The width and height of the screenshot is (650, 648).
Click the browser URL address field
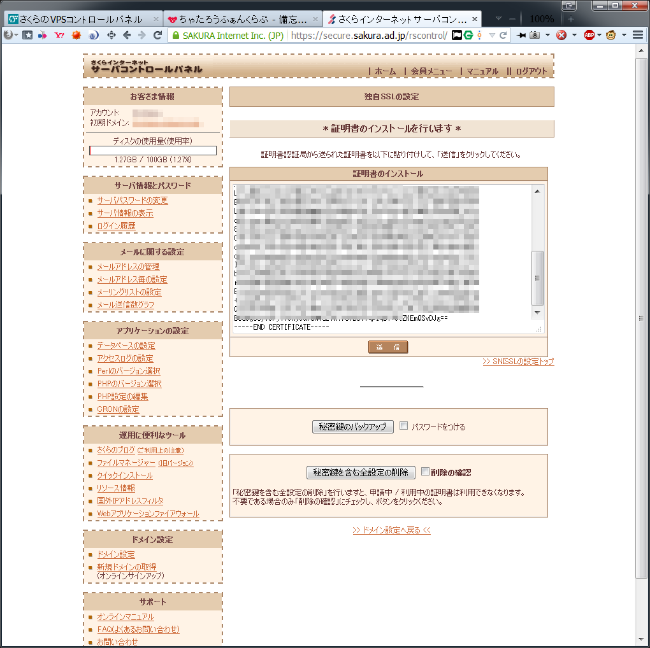(368, 36)
